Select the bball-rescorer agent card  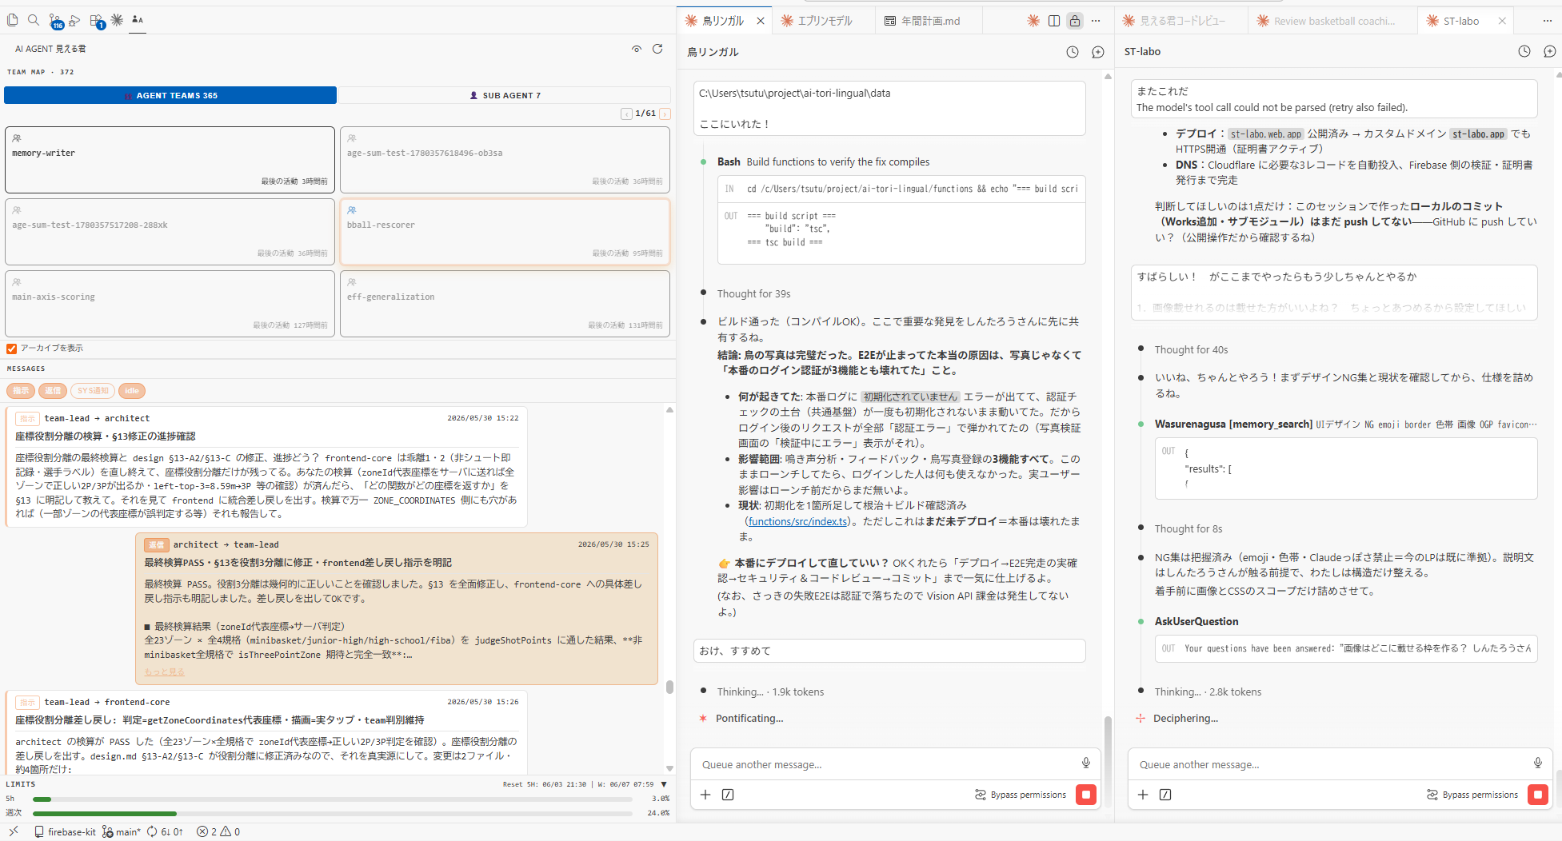coord(505,232)
